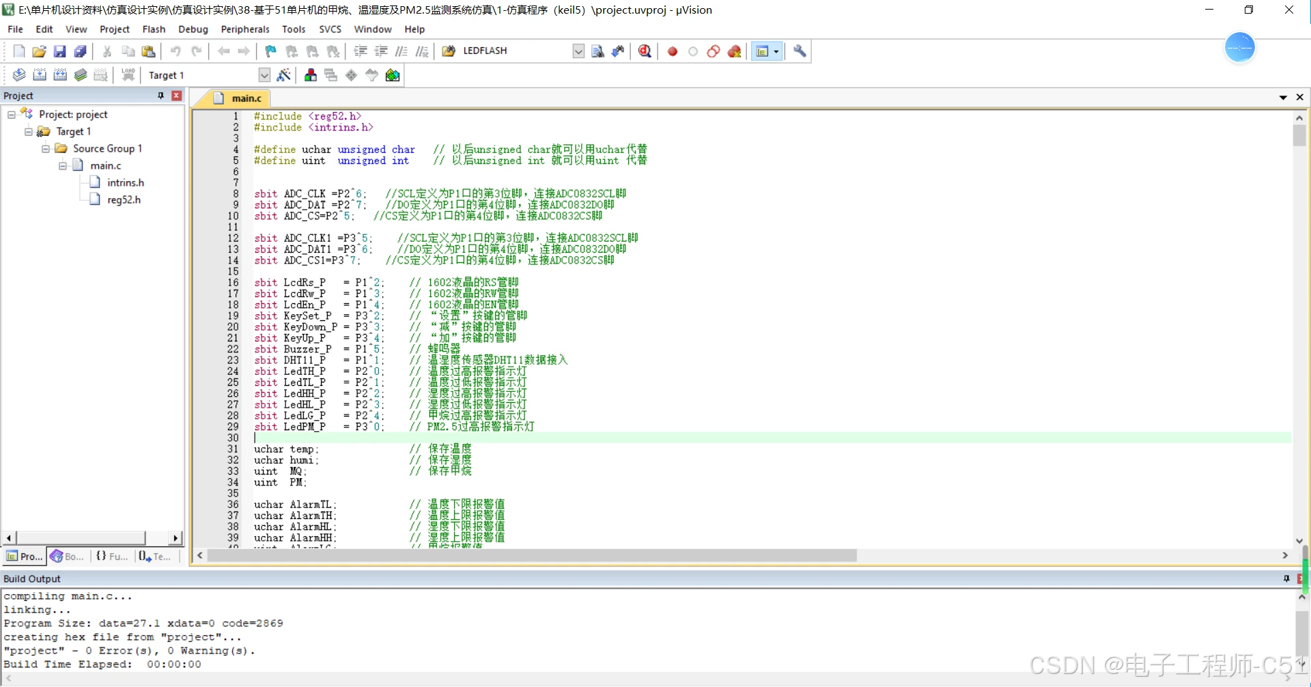Collapse the Source Group 1 node
Screen dimensions: 1311x687
pos(46,149)
